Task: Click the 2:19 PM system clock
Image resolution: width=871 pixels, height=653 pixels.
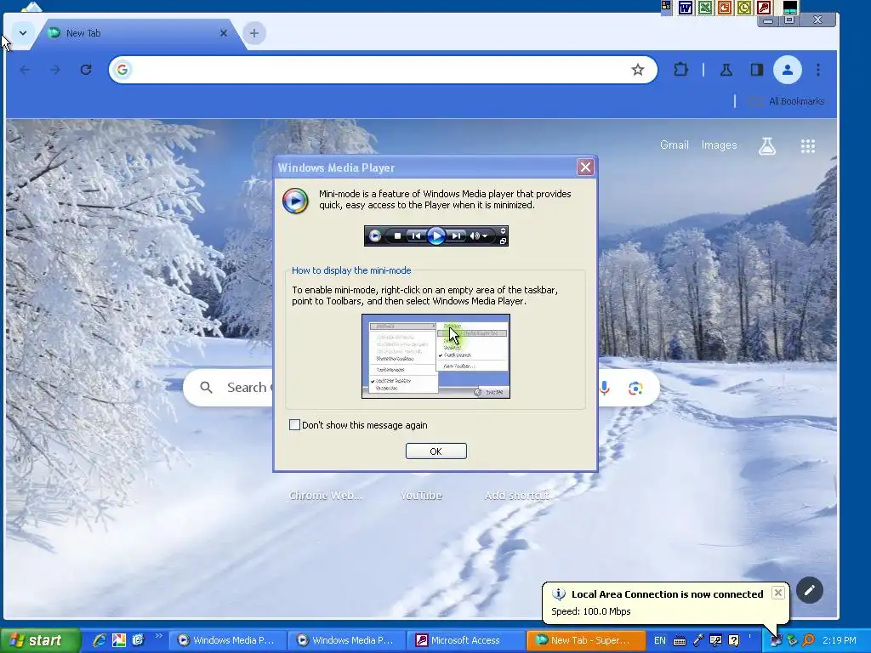Action: [840, 640]
